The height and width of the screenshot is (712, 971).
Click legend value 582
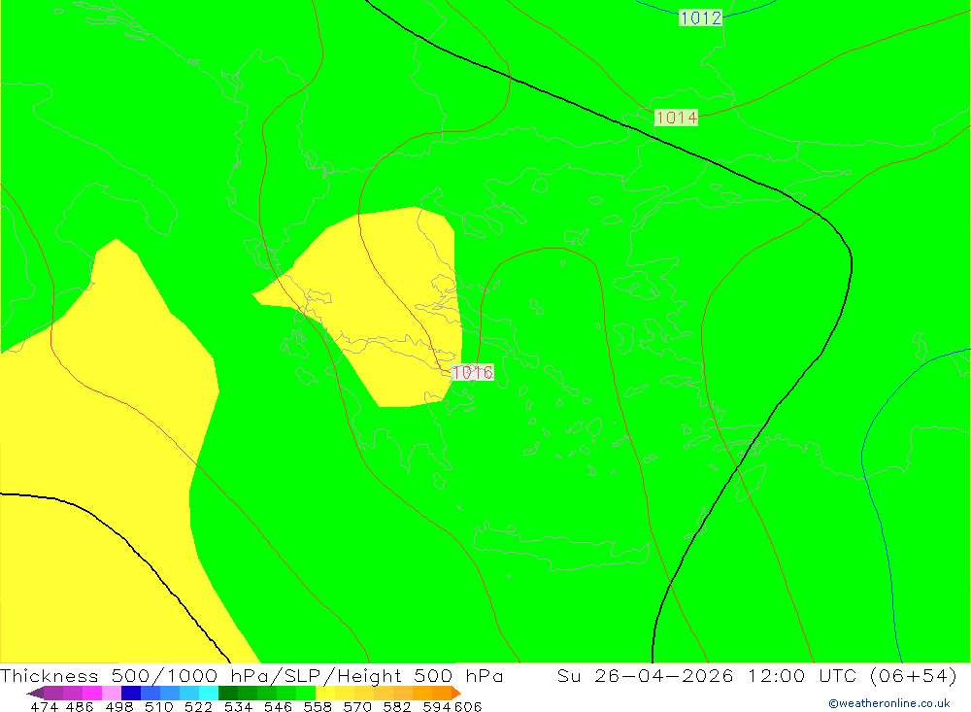pos(397,706)
